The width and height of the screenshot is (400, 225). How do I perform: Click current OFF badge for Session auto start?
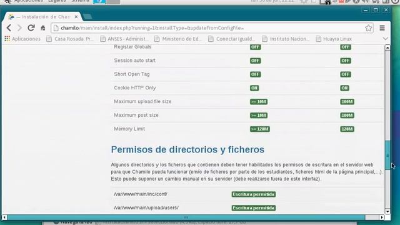[346, 61]
